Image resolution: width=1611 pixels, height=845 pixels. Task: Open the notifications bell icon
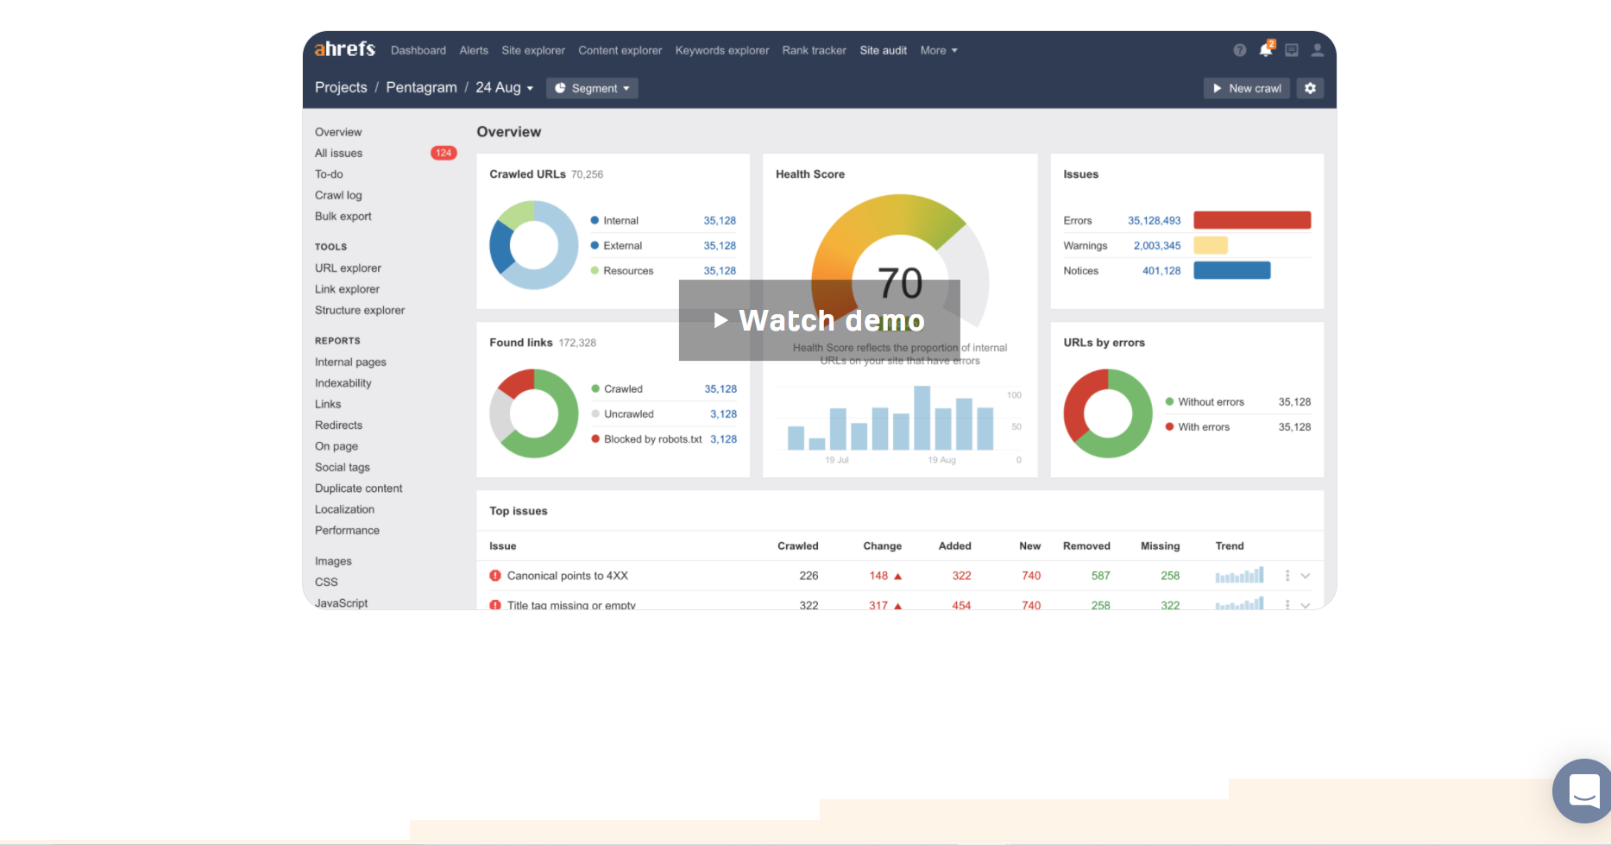point(1265,50)
